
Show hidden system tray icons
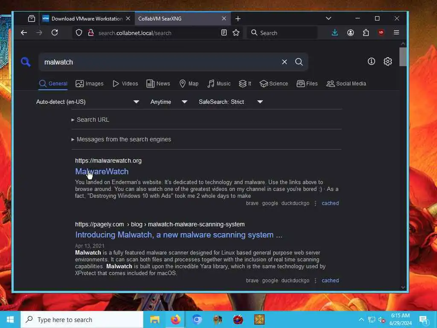point(361,319)
